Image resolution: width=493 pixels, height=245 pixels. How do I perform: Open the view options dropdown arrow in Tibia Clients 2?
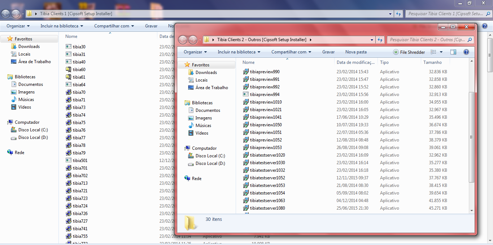[441, 52]
